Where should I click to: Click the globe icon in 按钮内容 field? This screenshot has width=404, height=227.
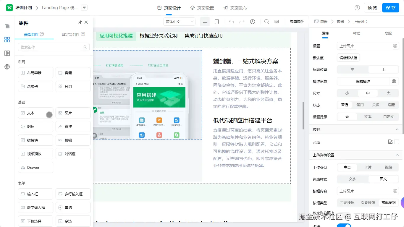(x=395, y=191)
